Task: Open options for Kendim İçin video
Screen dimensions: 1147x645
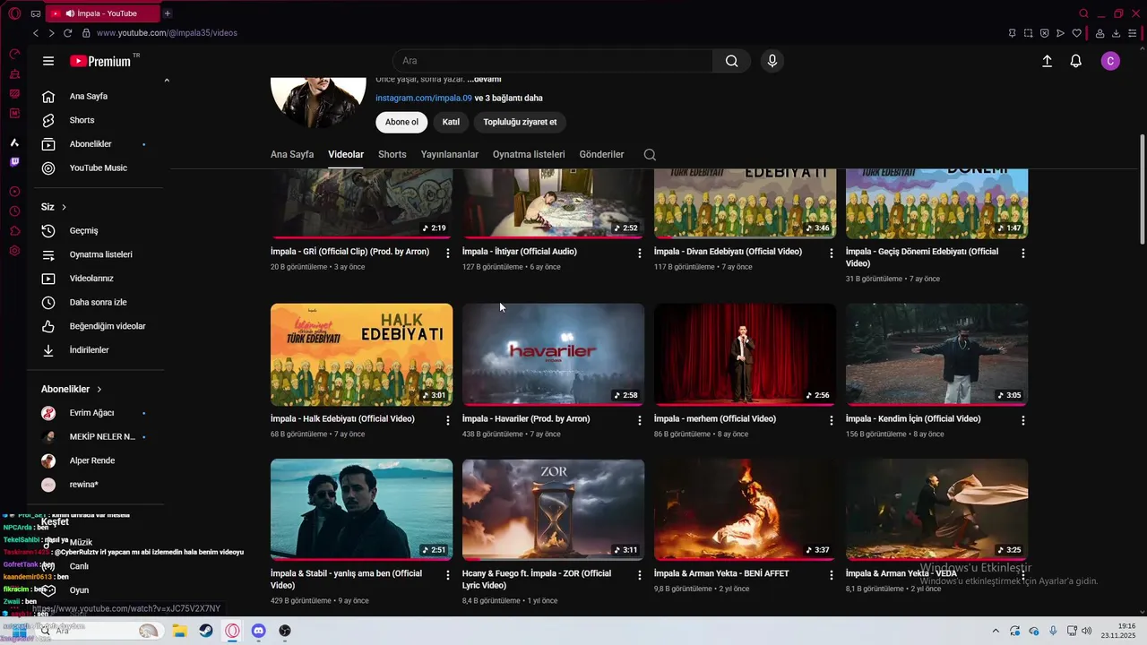Action: coord(1023,421)
